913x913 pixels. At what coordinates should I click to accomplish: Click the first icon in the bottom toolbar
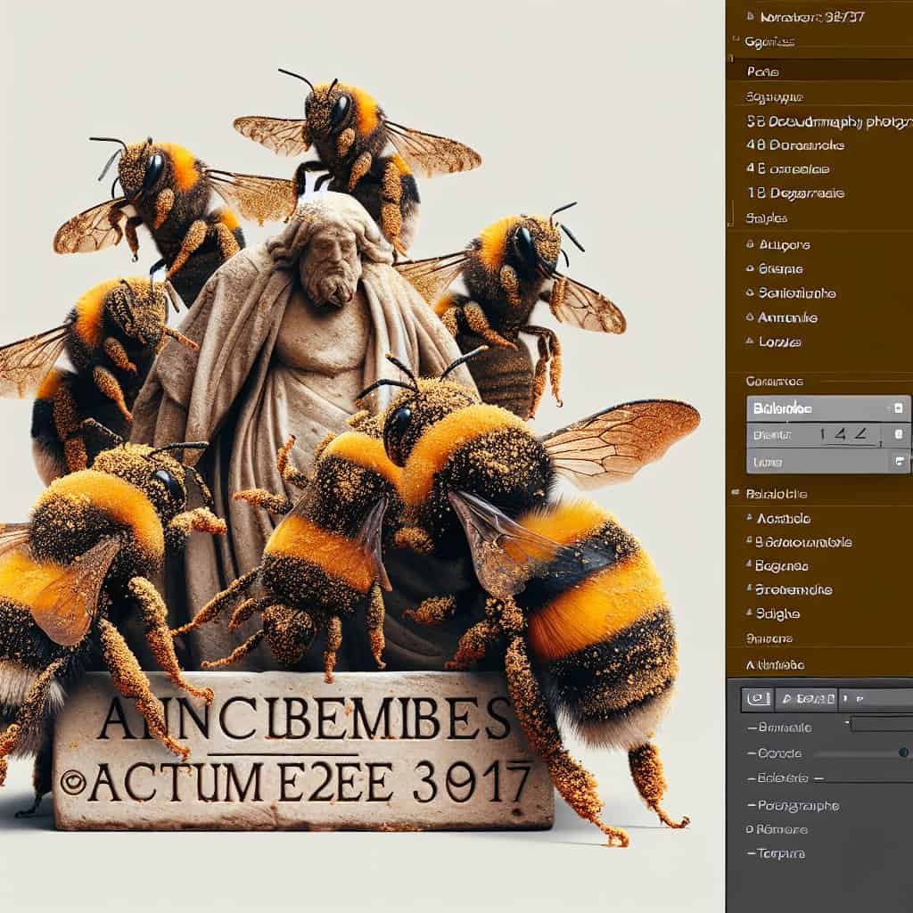(757, 699)
